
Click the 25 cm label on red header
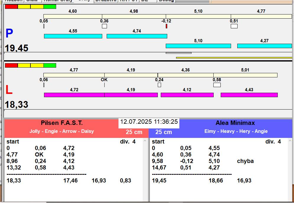click(x=134, y=132)
